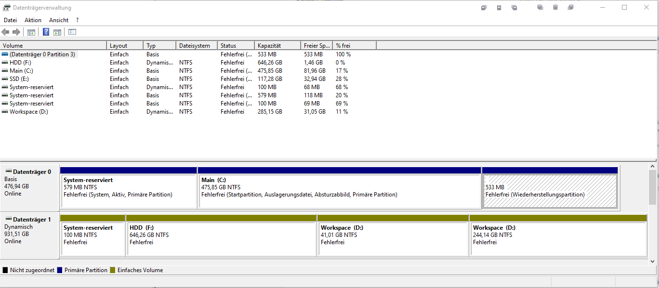Click the Datenträgerverwaltung title bar app icon
This screenshot has width=659, height=288.
pyautogui.click(x=7, y=7)
